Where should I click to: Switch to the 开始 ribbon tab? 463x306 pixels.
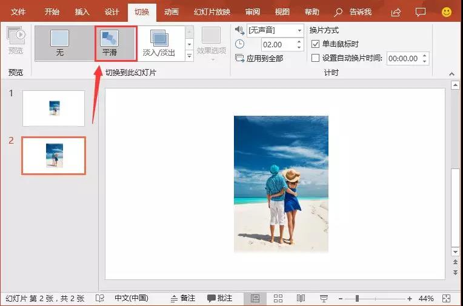coord(52,12)
